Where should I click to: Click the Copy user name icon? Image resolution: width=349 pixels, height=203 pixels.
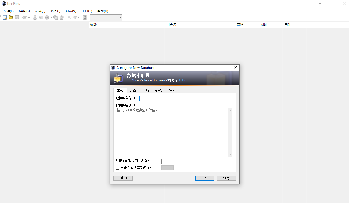[35, 18]
